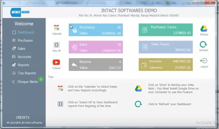219x129 pixels.
Task: Open the YouTube Tutorial icon
Action: pos(56,62)
